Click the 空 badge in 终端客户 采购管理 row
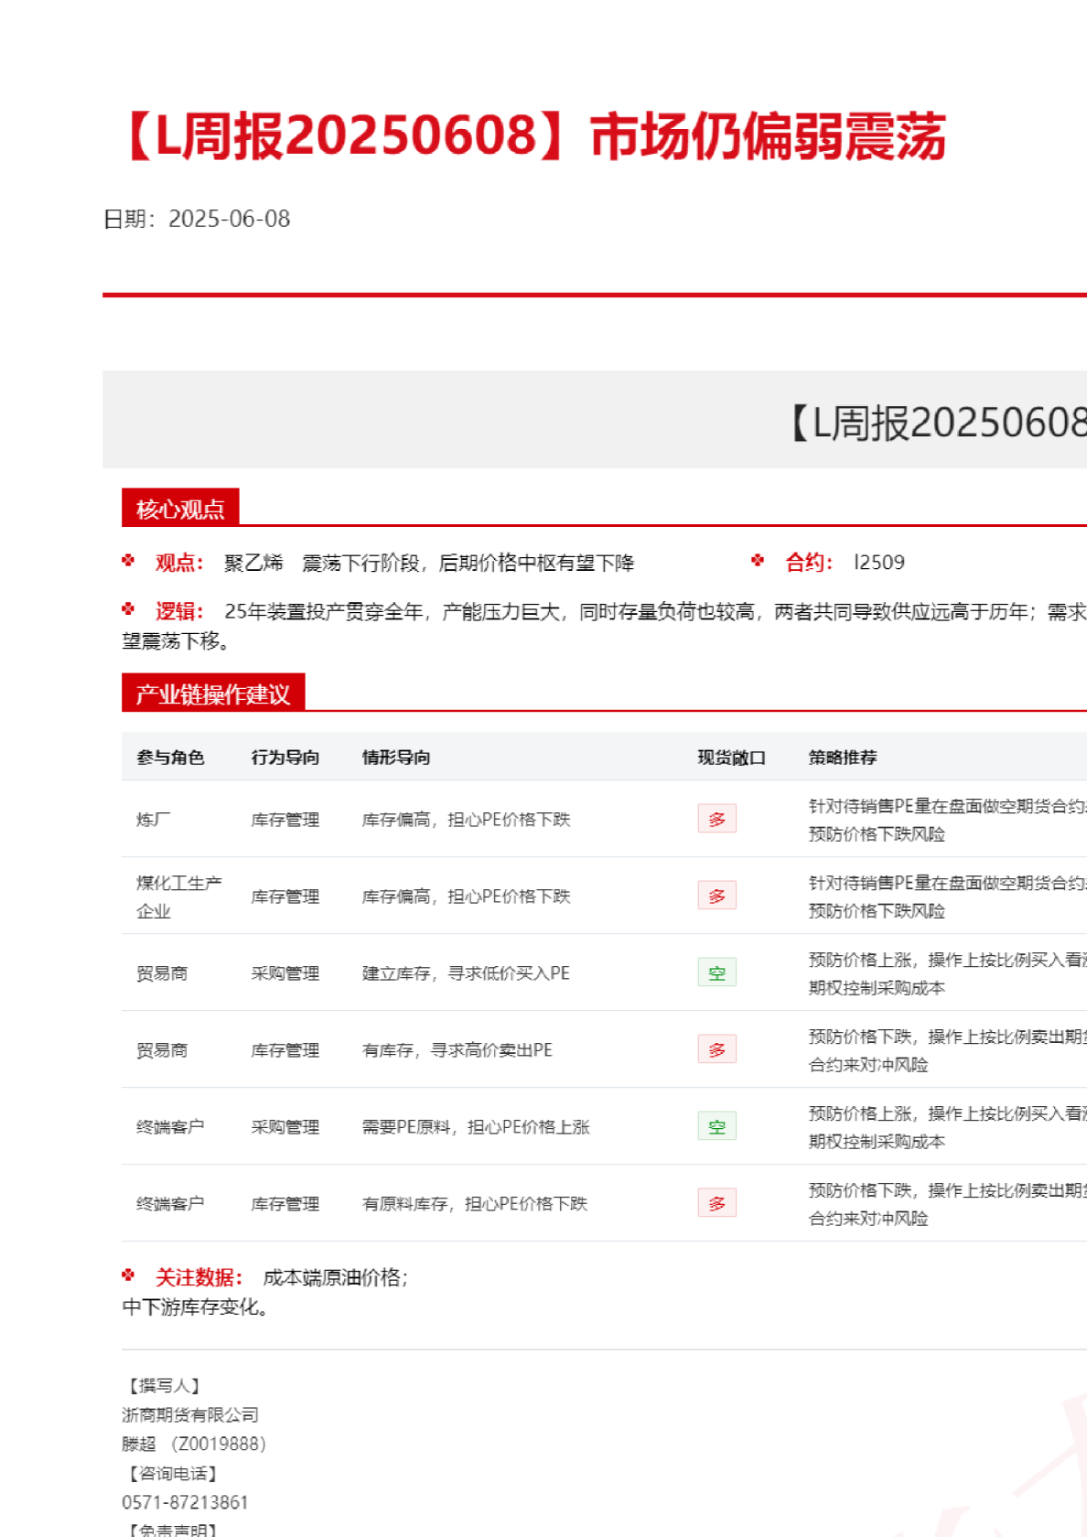Screen dimensions: 1087x1537 [x=716, y=1126]
